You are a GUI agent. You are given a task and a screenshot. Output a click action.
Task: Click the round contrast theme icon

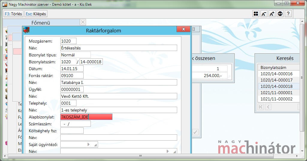pyautogui.click(x=280, y=14)
